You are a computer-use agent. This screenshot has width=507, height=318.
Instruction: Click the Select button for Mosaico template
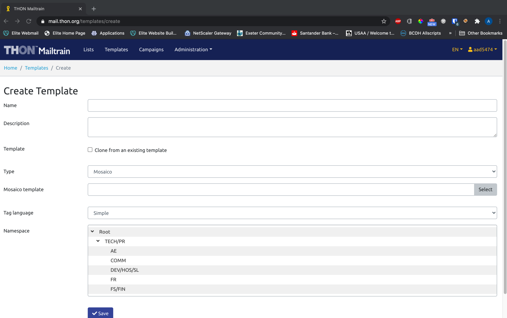point(485,190)
